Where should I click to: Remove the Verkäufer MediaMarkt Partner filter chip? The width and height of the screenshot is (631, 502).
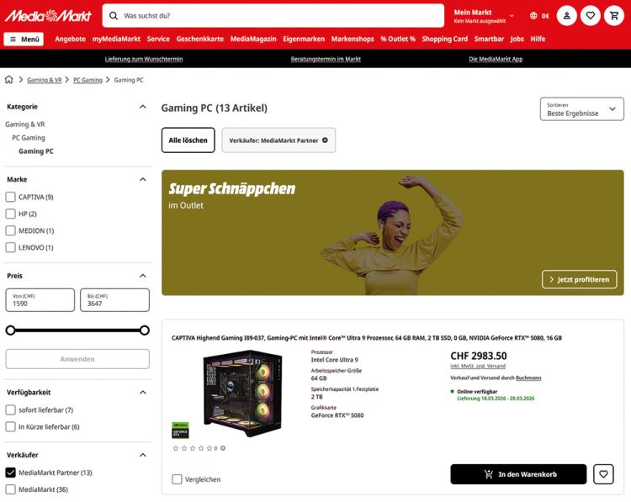point(325,140)
